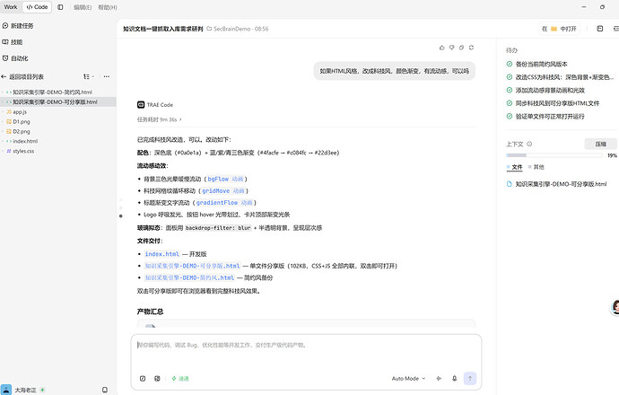The image size is (619, 395).
Task: Click the second toolbar icon in the chat input
Action: pyautogui.click(x=157, y=379)
